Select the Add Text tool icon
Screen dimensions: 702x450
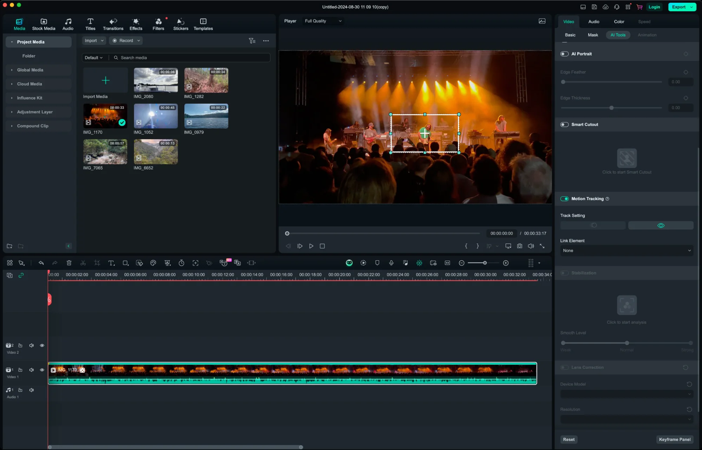point(111,263)
